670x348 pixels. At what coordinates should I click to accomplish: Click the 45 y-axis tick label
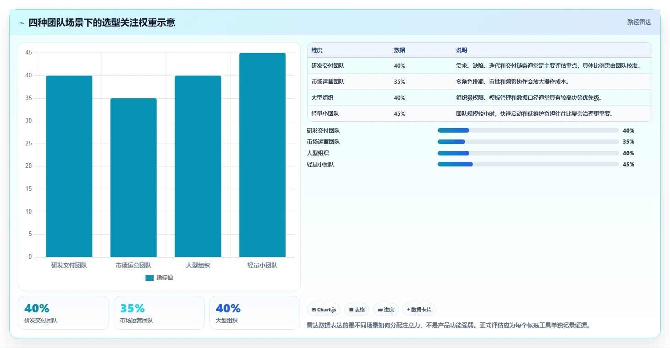(x=28, y=53)
